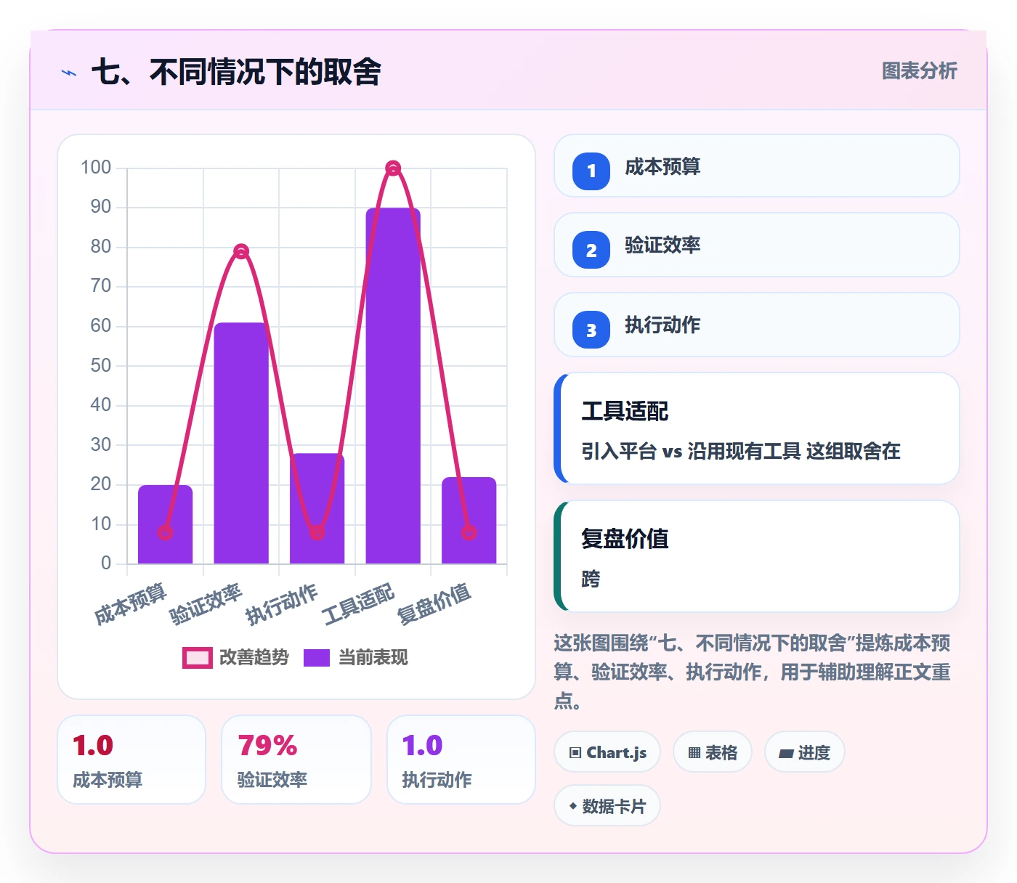Select the 验证效率 list item

757,245
